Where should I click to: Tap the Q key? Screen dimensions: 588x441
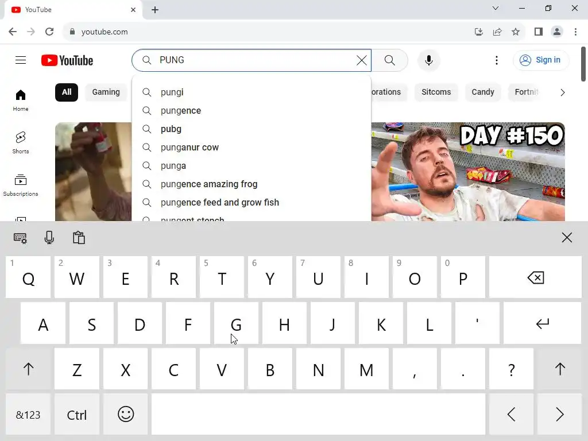click(x=28, y=277)
